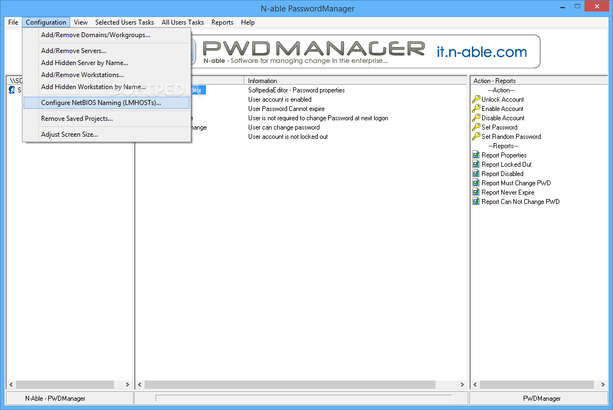Select 'not required to change Password' row
Image resolution: width=613 pixels, height=410 pixels.
click(318, 118)
